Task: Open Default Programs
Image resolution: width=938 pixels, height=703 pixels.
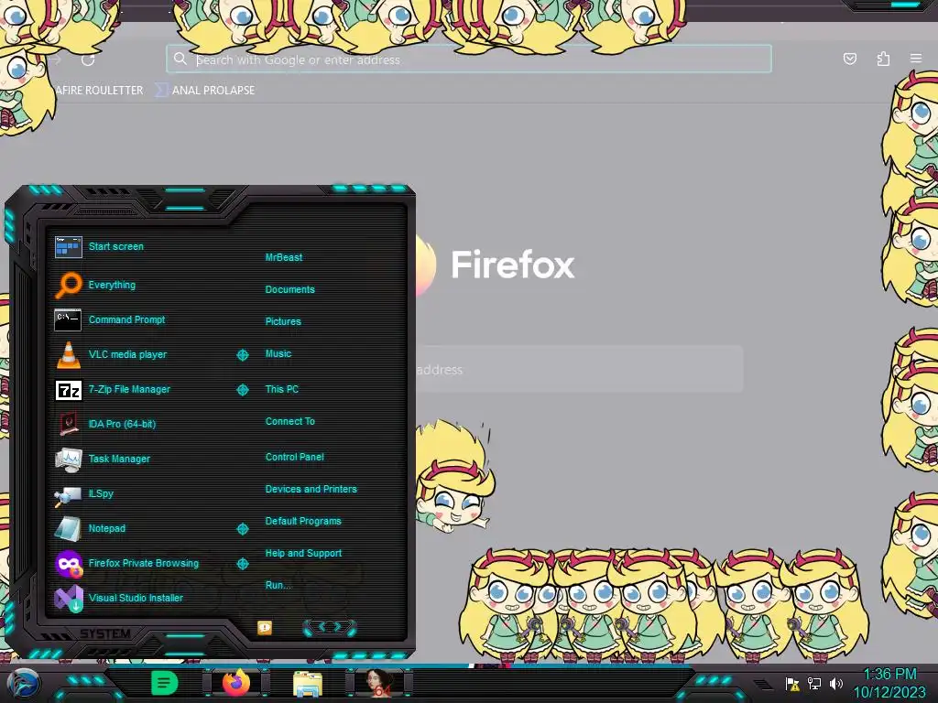Action: point(303,521)
